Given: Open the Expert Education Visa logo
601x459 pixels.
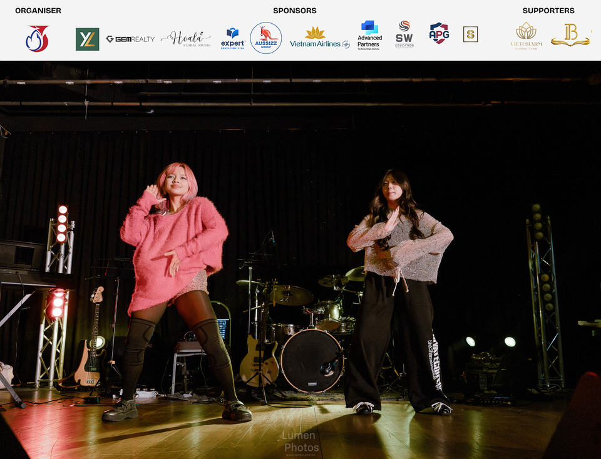Looking at the screenshot, I should tap(233, 38).
